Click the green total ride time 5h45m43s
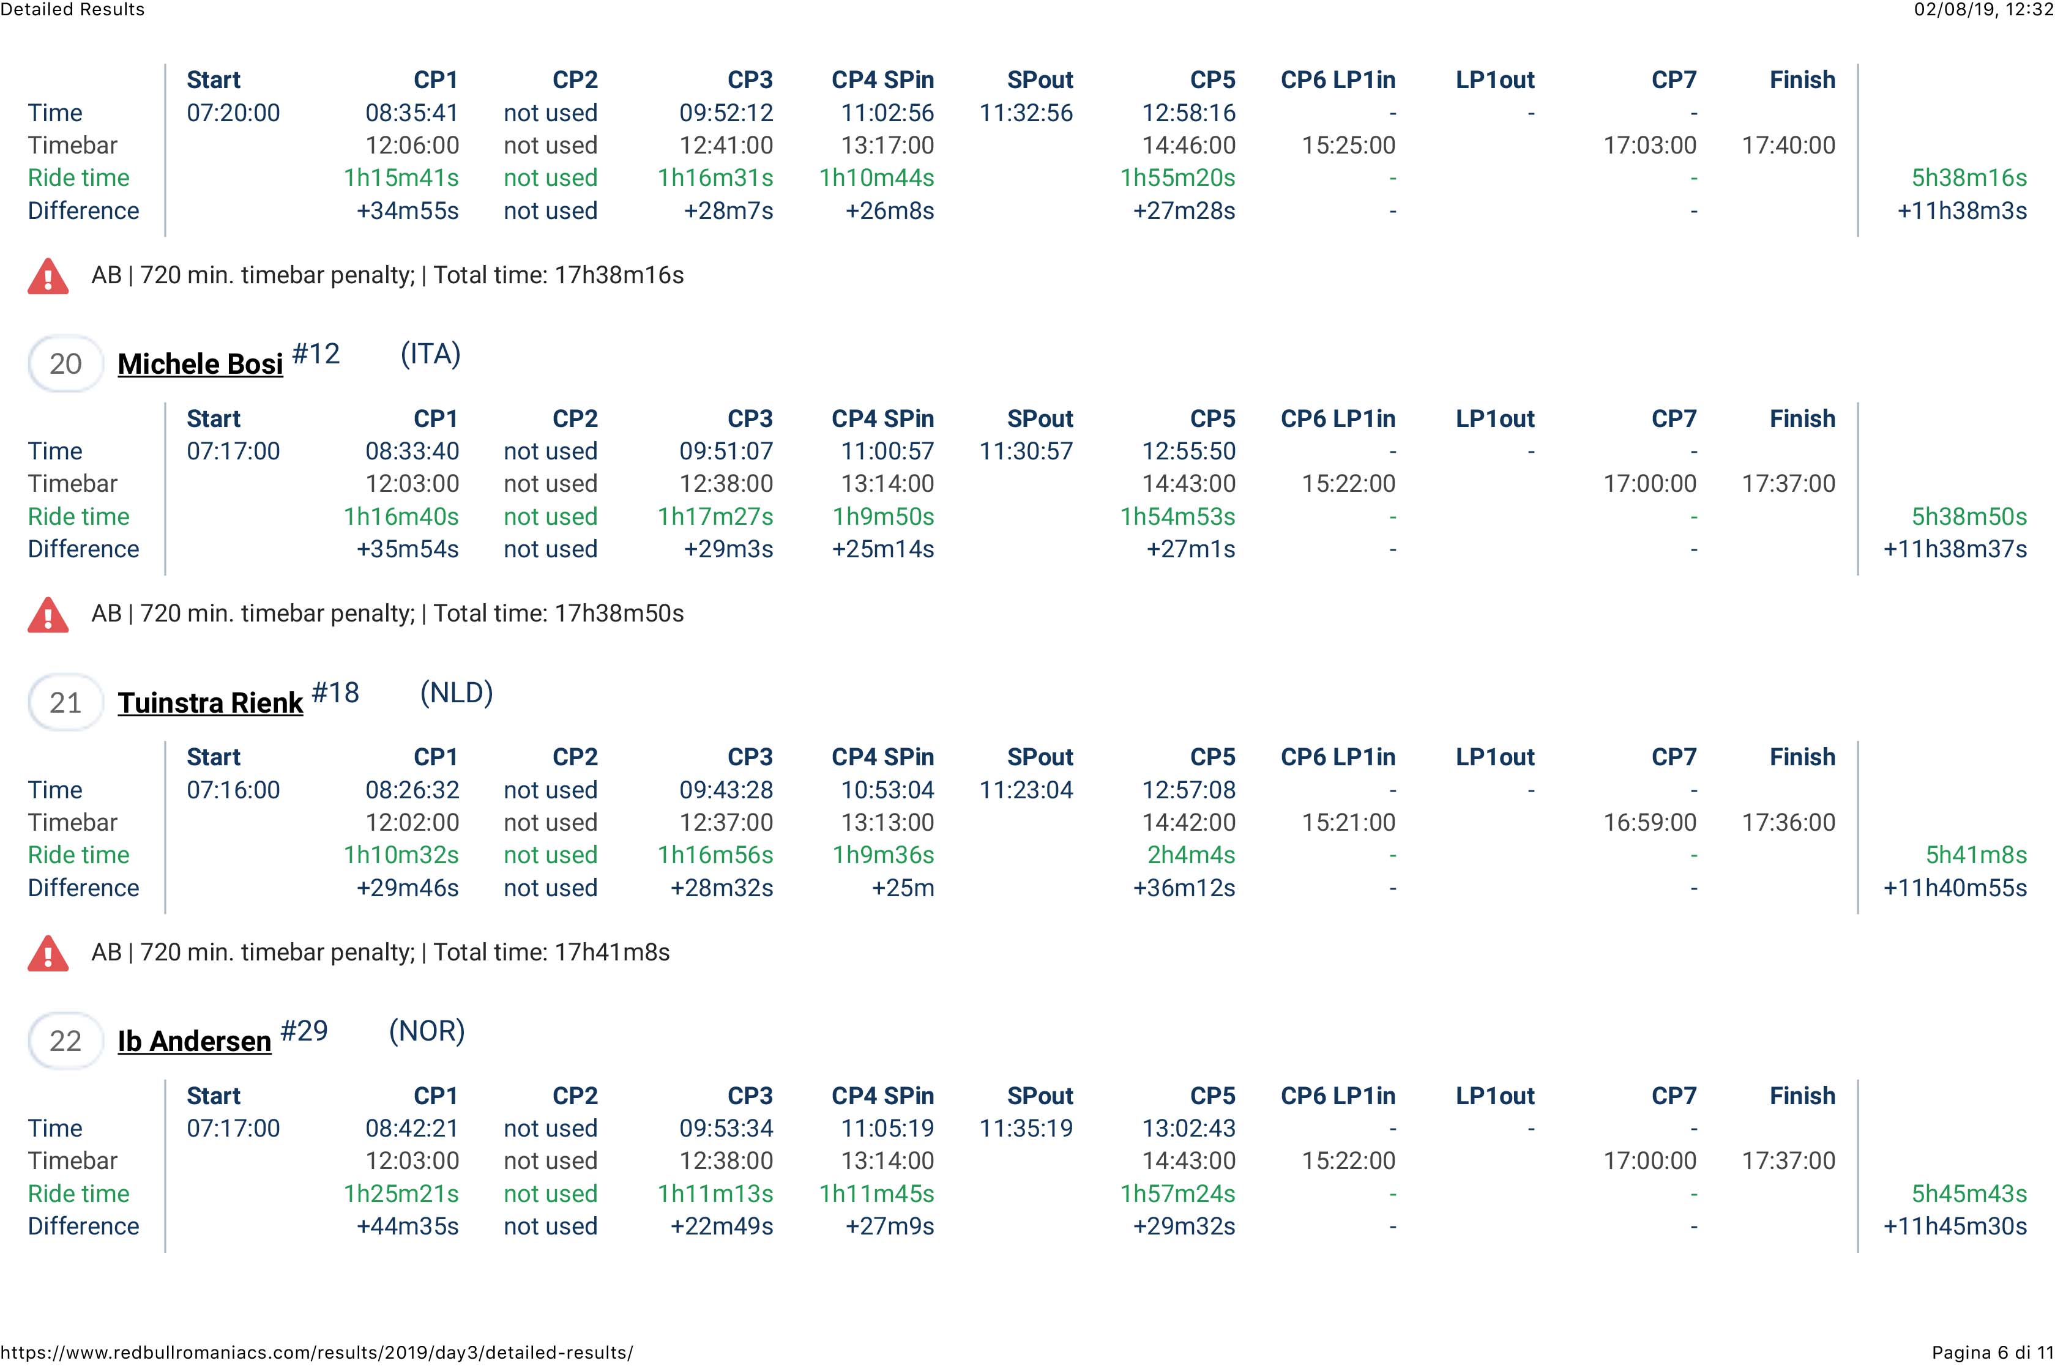2055x1366 pixels. pos(1969,1193)
